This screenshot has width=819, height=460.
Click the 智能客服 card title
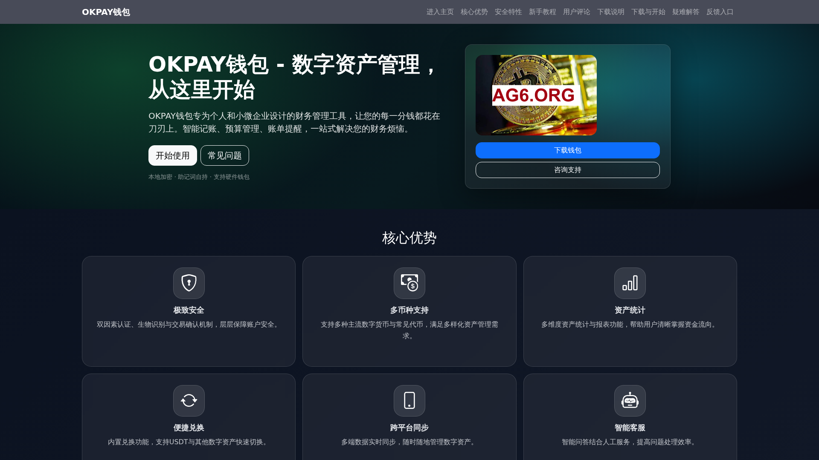630,428
